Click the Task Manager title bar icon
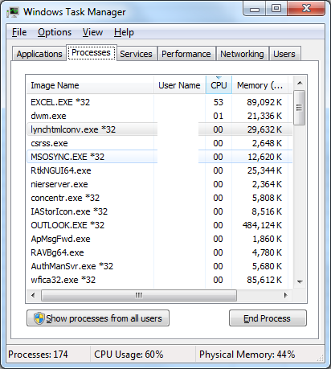 tap(13, 12)
